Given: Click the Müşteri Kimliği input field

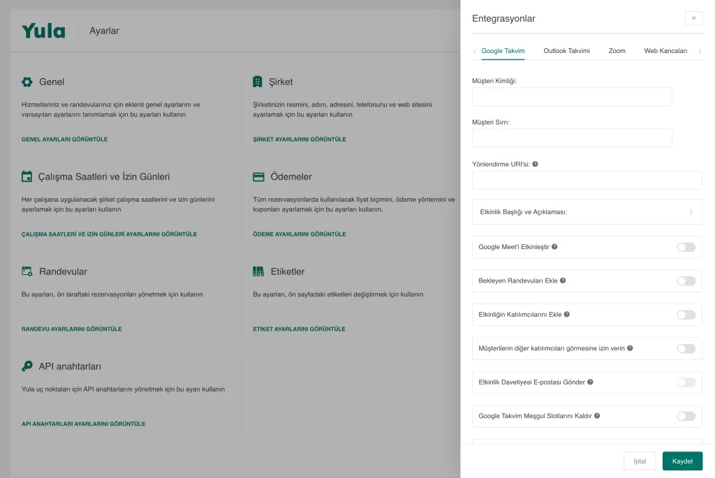Looking at the screenshot, I should [572, 97].
